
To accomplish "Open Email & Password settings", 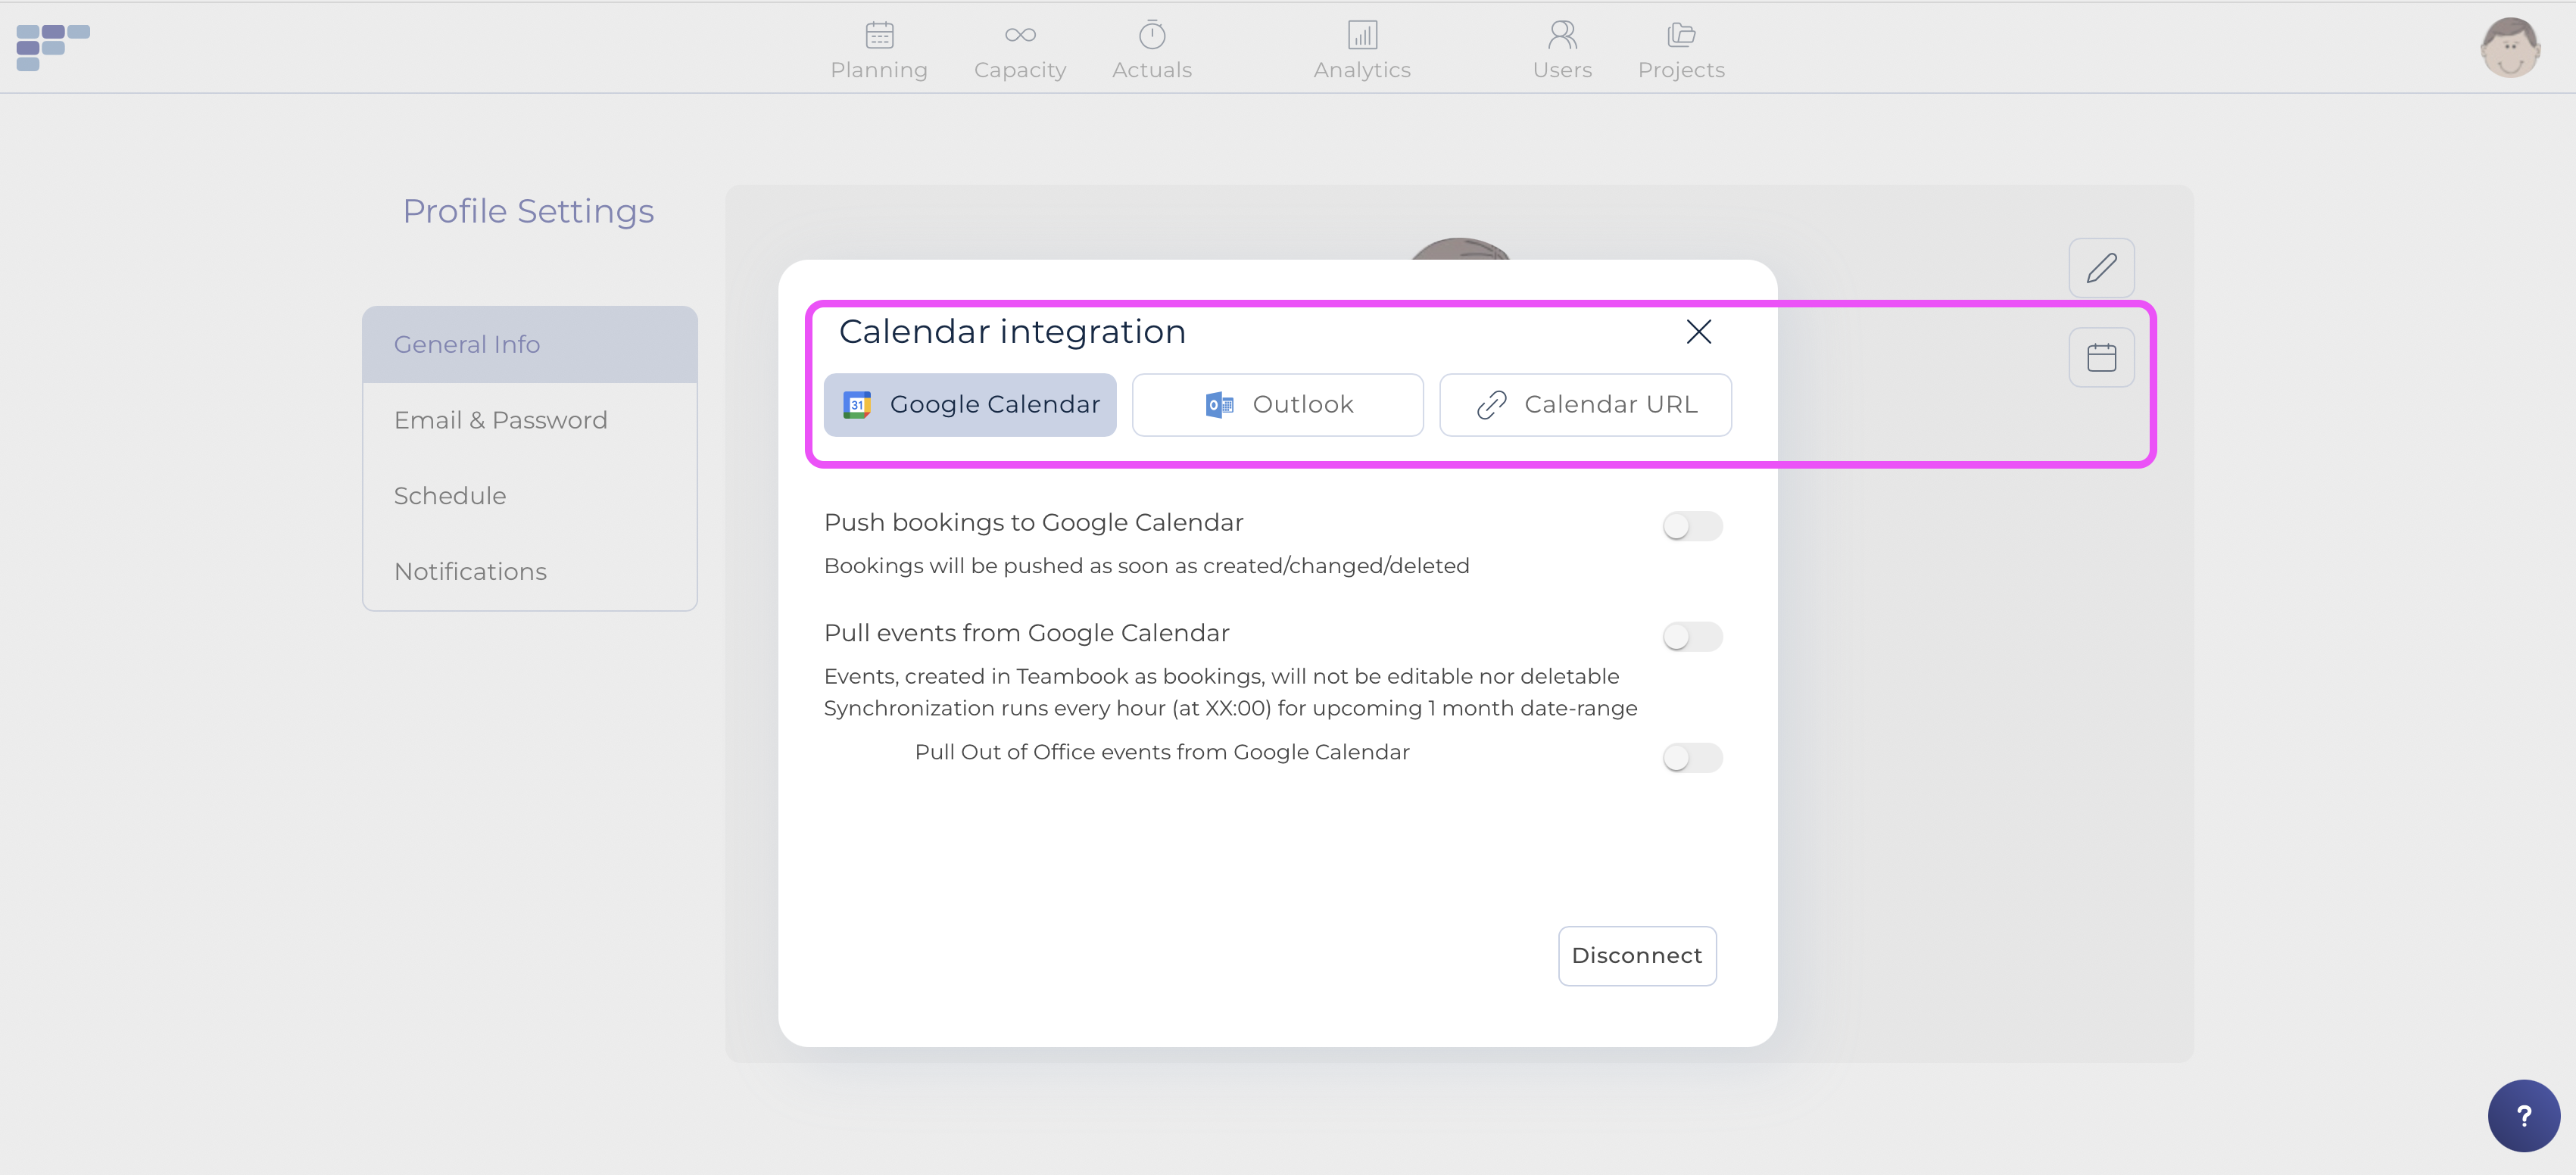I will [530, 421].
